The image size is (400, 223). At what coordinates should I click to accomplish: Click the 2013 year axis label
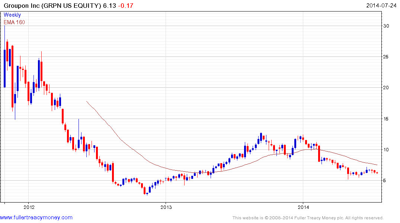pos(166,207)
